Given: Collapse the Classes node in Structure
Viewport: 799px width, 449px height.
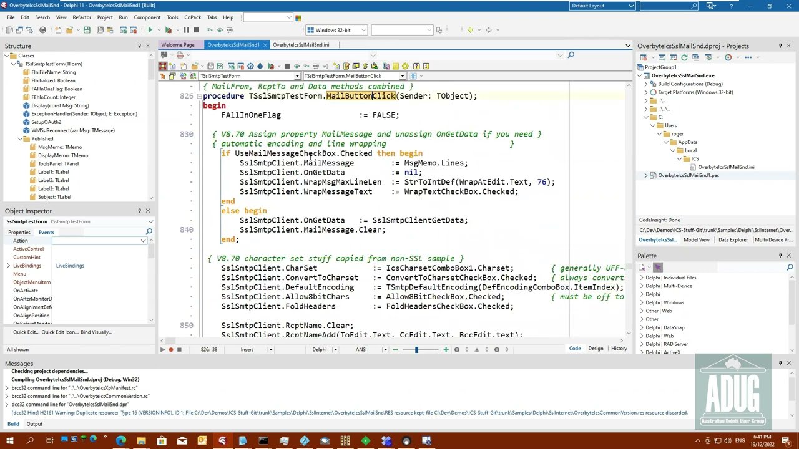Looking at the screenshot, I should (6, 56).
